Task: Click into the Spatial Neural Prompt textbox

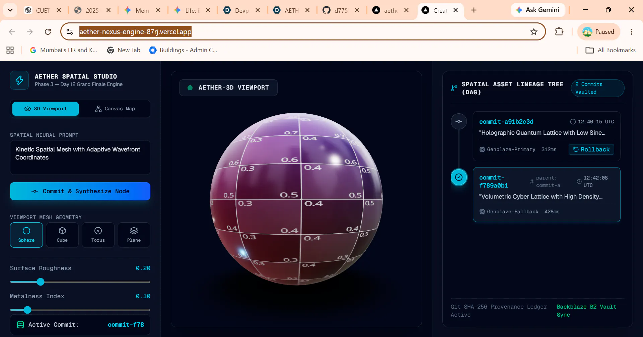Action: (80, 157)
